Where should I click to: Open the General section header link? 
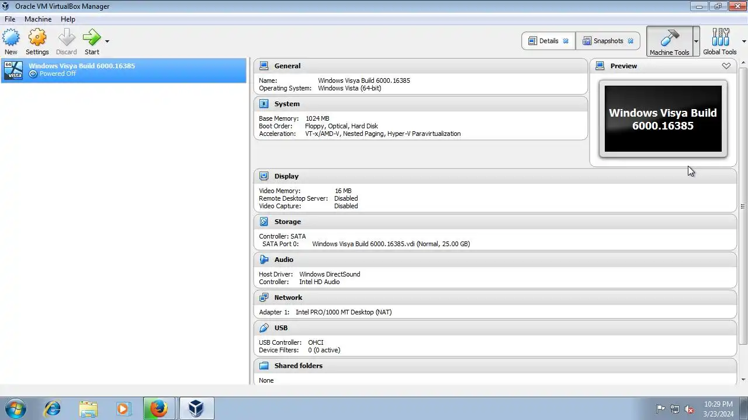click(288, 66)
